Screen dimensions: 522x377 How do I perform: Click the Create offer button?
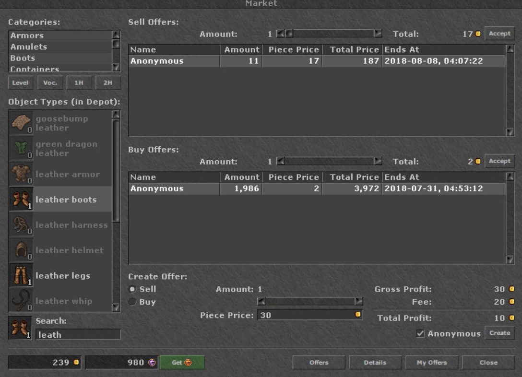click(500, 333)
